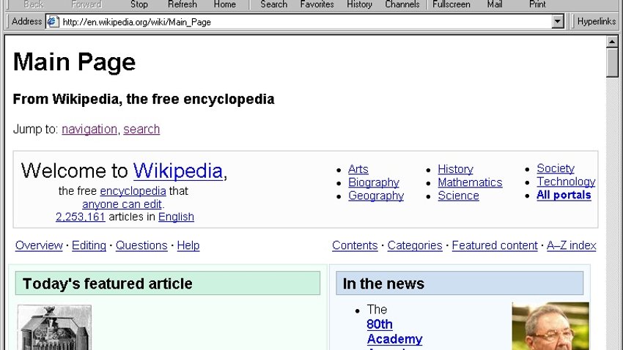Open the History toolbar button
The height and width of the screenshot is (350, 623).
click(359, 4)
